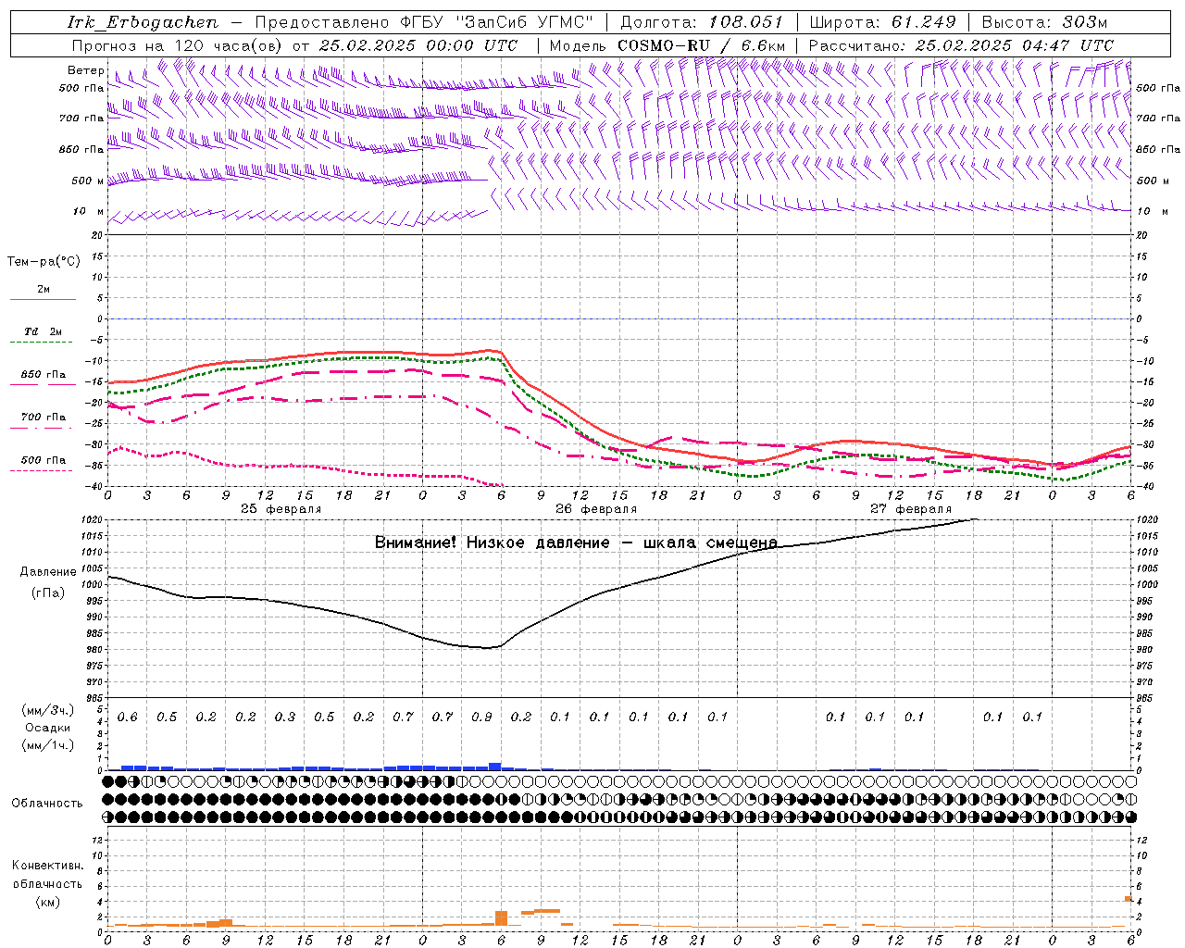
Task: Select the Широта: 61.249 header text
Action: tap(882, 22)
